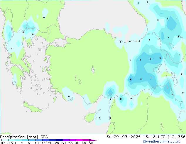Image resolution: width=186 pixels, height=144 pixels.
Task: Click the legend label 0.5
Action: 10,143
